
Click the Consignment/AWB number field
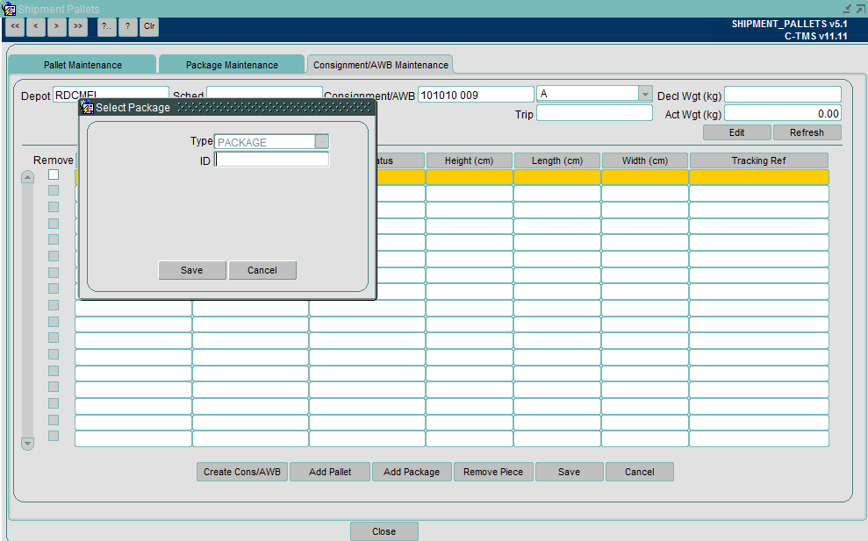tap(476, 96)
